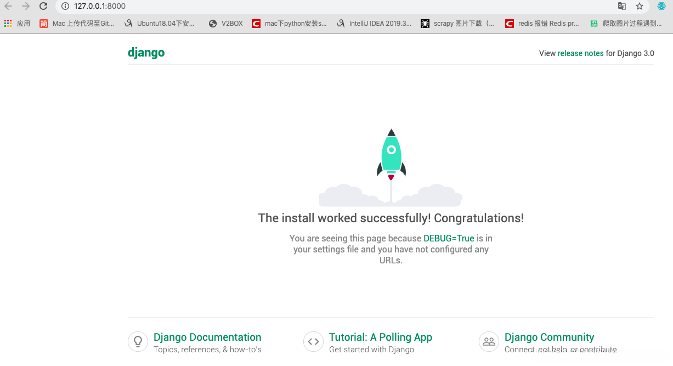Image resolution: width=673 pixels, height=366 pixels.
Task: Click the browser forward arrow
Action: point(26,6)
